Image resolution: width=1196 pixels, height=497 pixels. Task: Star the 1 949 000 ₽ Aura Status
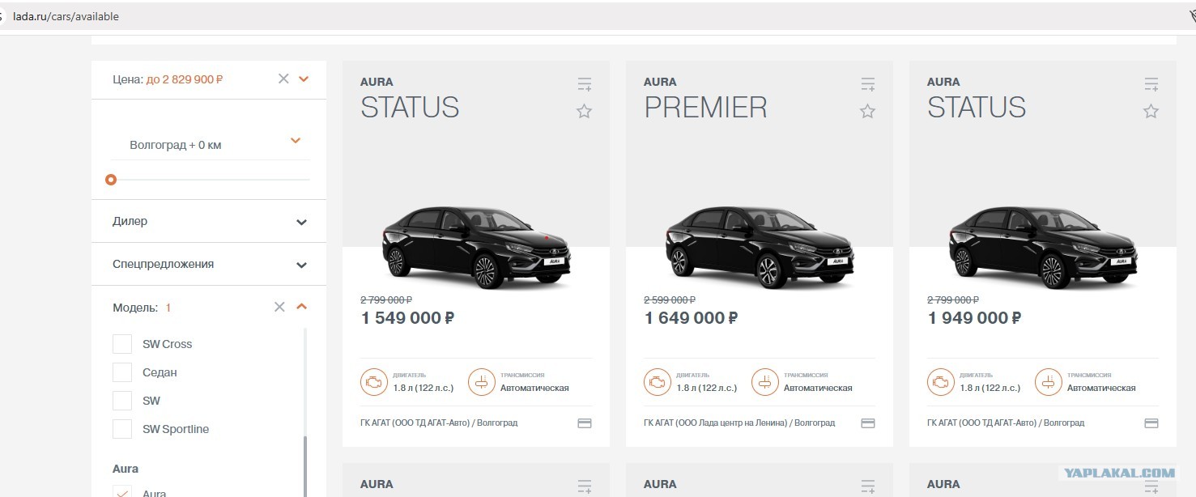click(1151, 112)
